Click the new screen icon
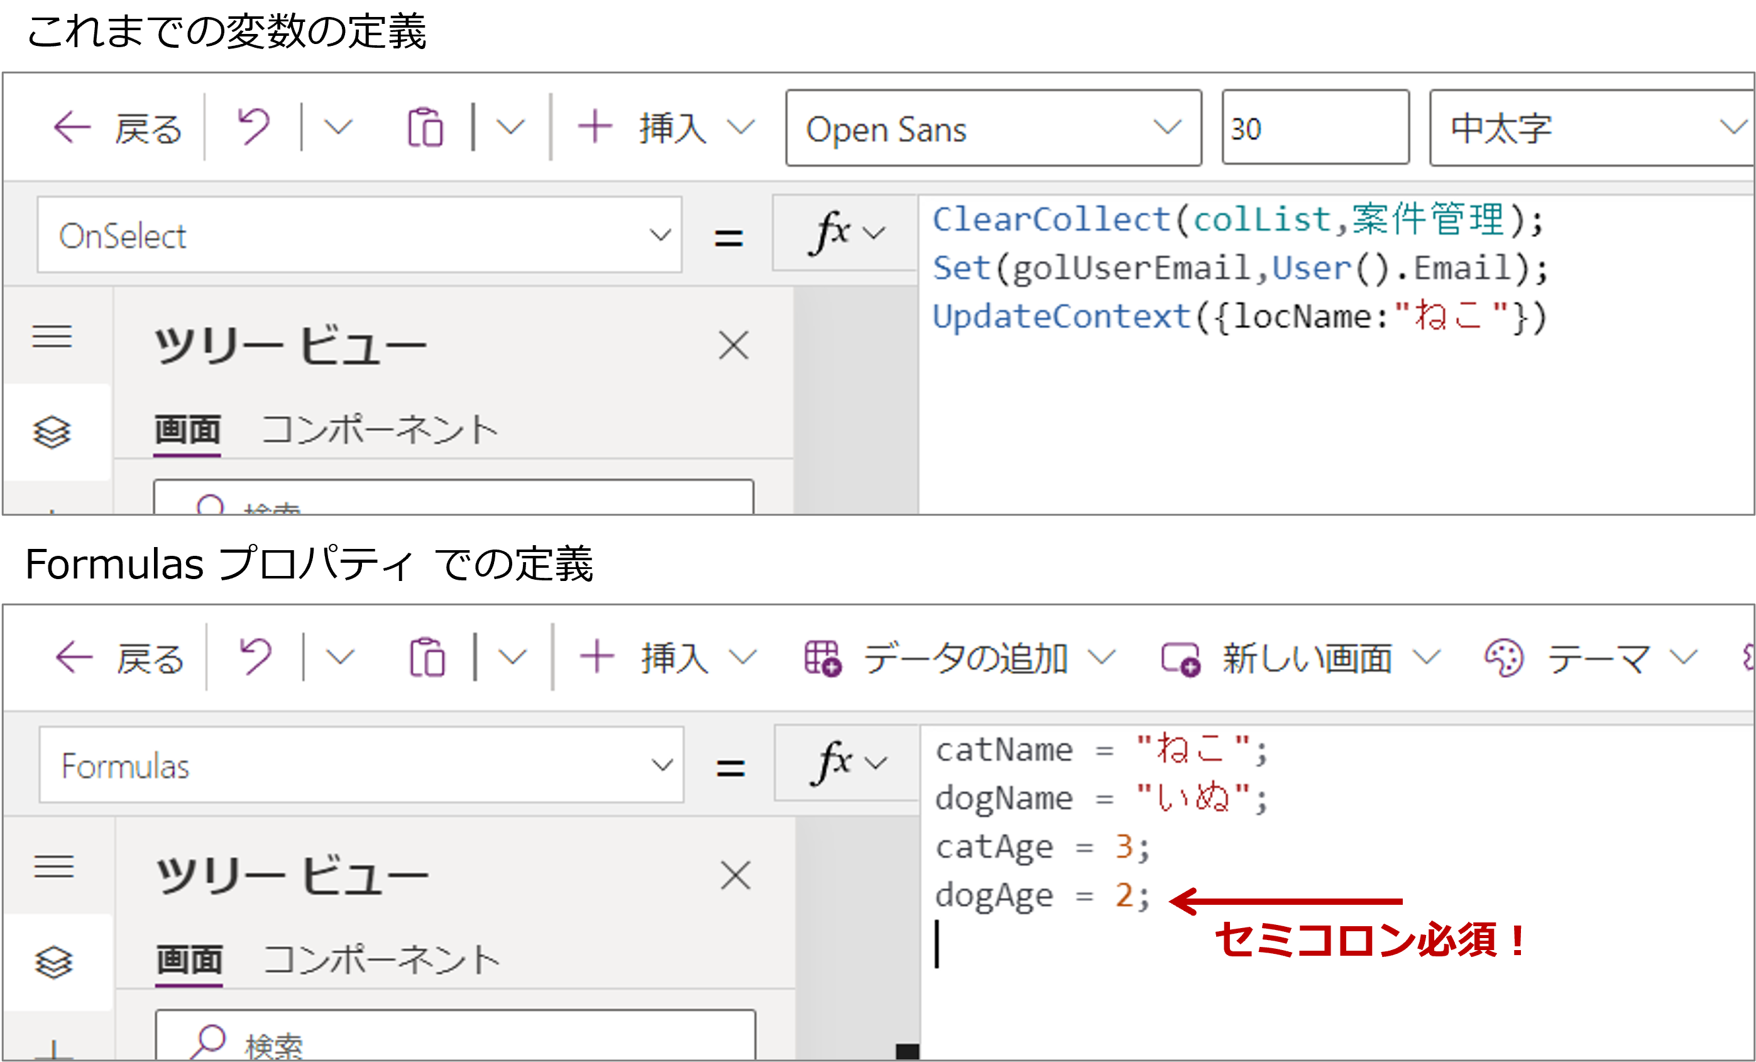Screen dimensions: 1756x1062 pyautogui.click(x=1181, y=658)
